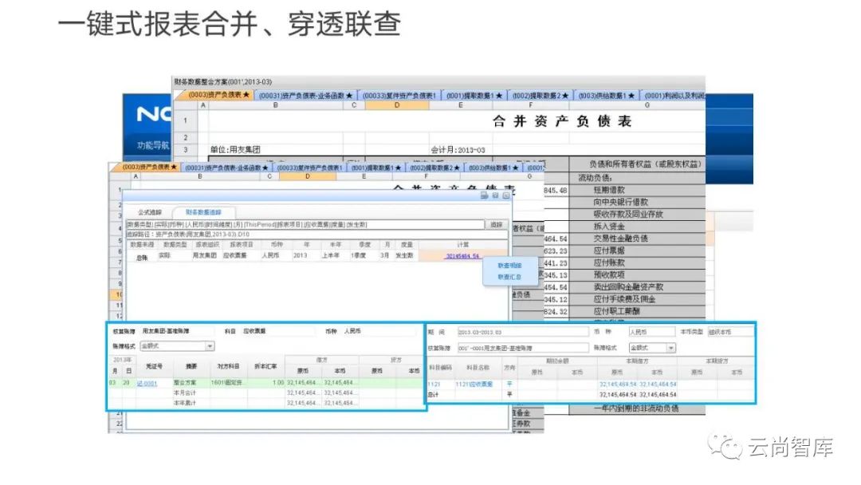Select row 1 header in back spreadsheet
This screenshot has height=485, width=861.
coord(186,120)
